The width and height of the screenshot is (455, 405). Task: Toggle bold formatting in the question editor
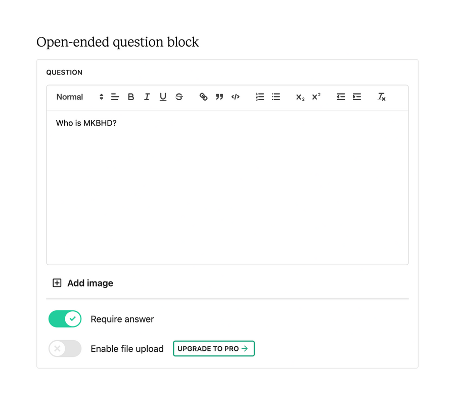(131, 97)
